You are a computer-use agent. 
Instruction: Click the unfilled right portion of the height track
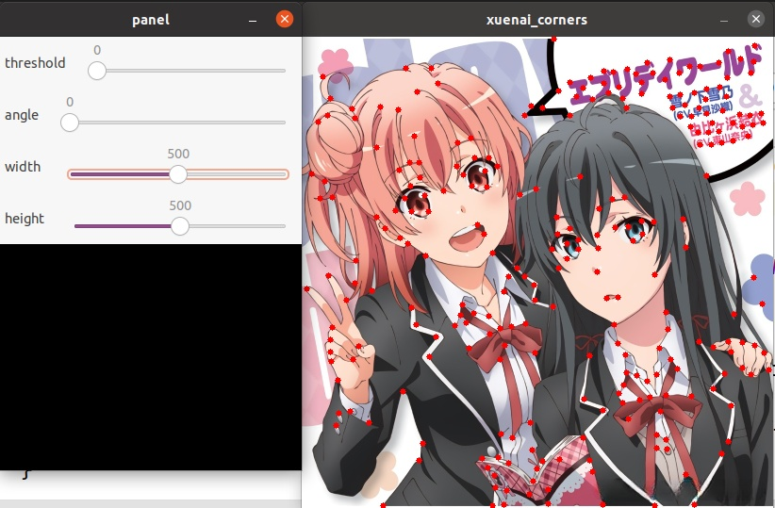[x=236, y=226]
